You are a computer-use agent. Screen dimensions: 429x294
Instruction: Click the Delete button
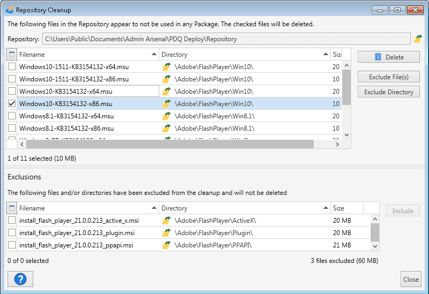pos(388,57)
